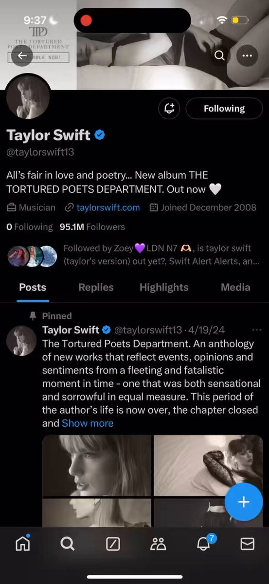
Task: Switch to the Media tab
Action: coord(235,287)
